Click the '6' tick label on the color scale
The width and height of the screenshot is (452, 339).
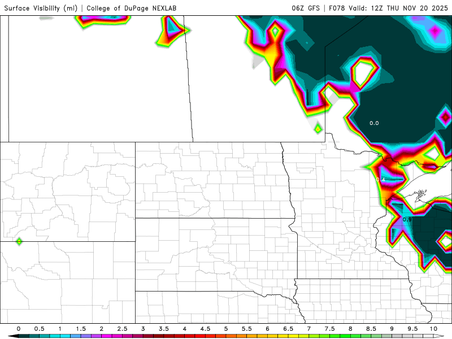pos(267,329)
